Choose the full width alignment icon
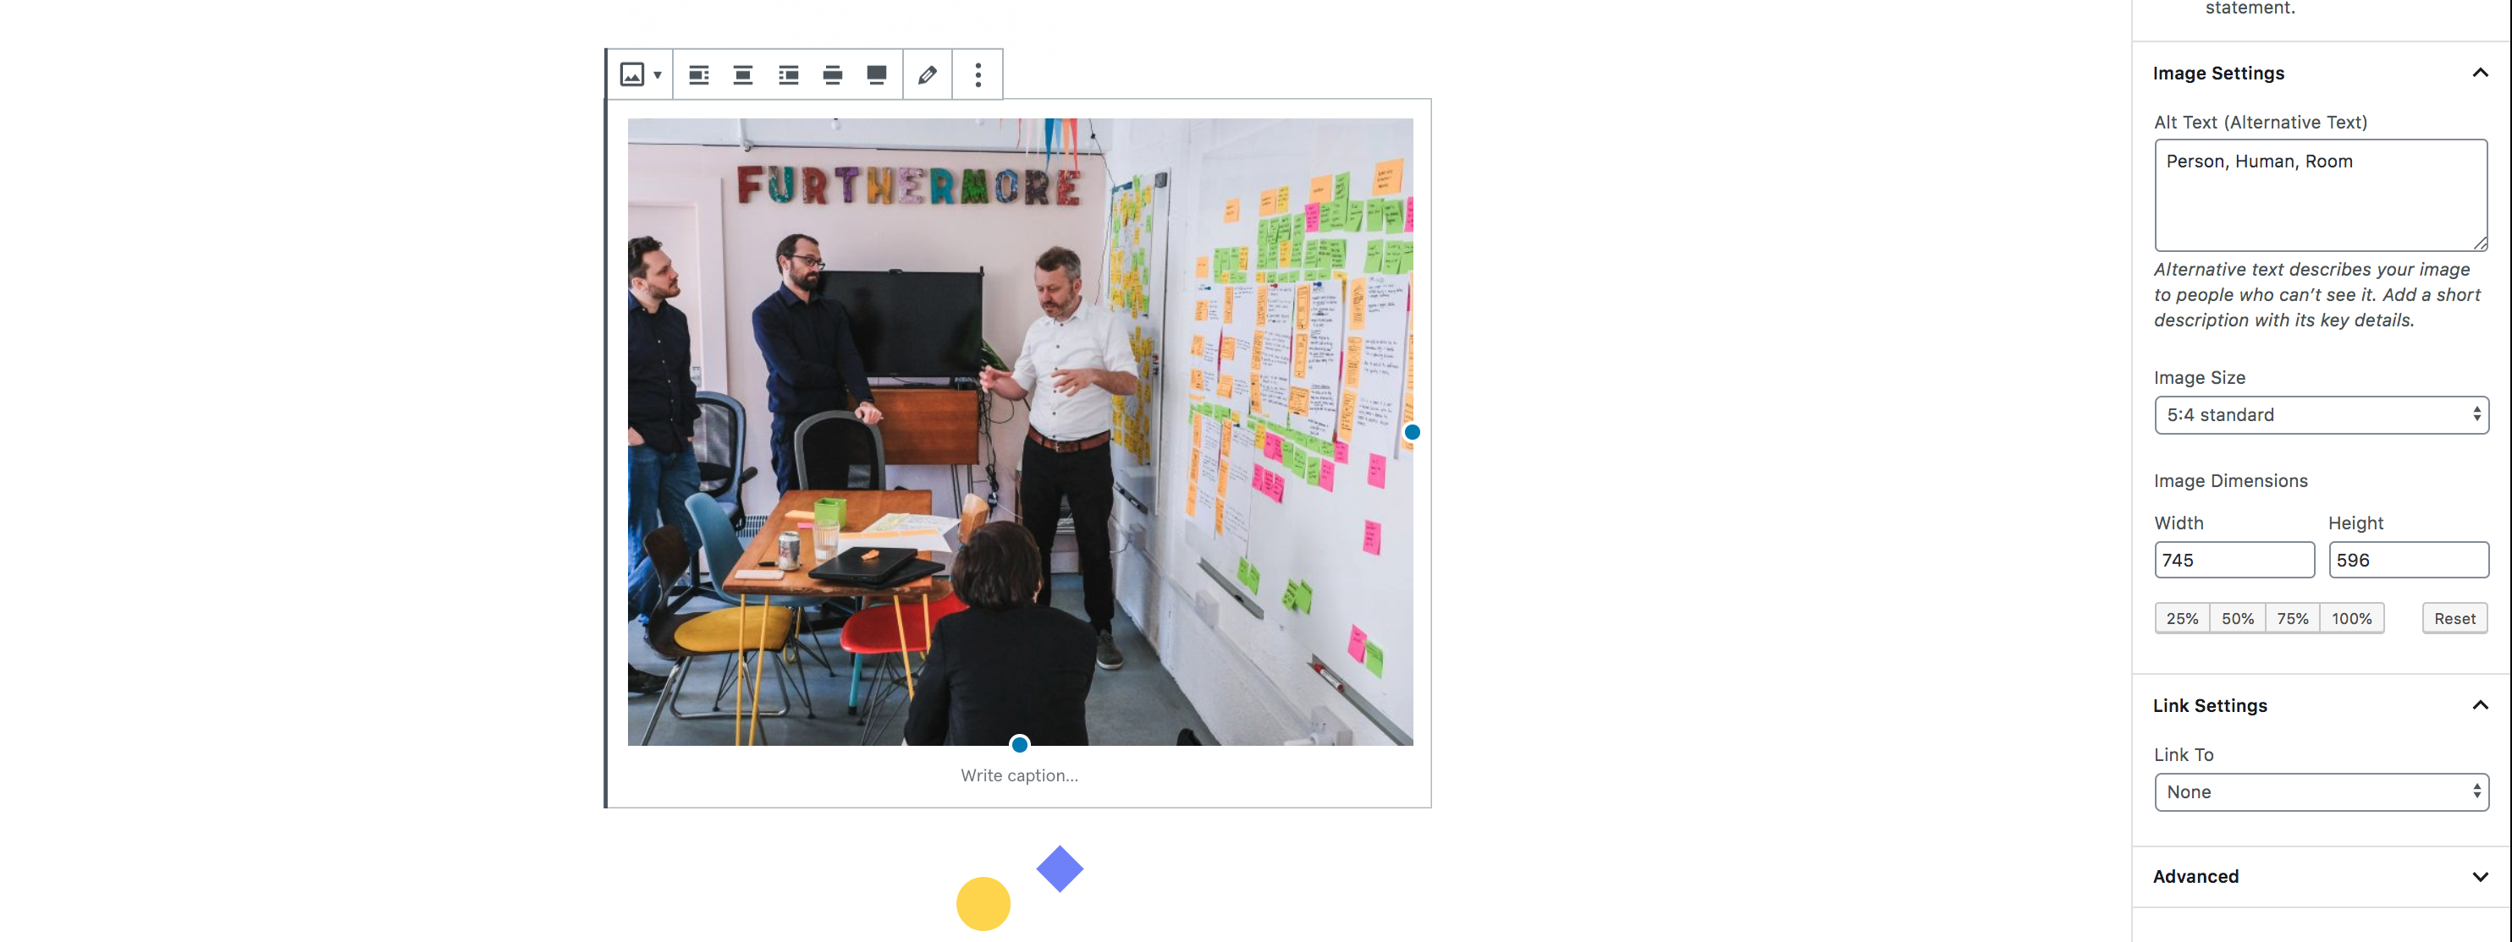The width and height of the screenshot is (2512, 942). click(x=877, y=74)
